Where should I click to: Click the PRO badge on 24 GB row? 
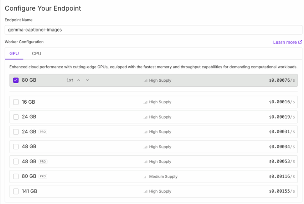point(43,132)
